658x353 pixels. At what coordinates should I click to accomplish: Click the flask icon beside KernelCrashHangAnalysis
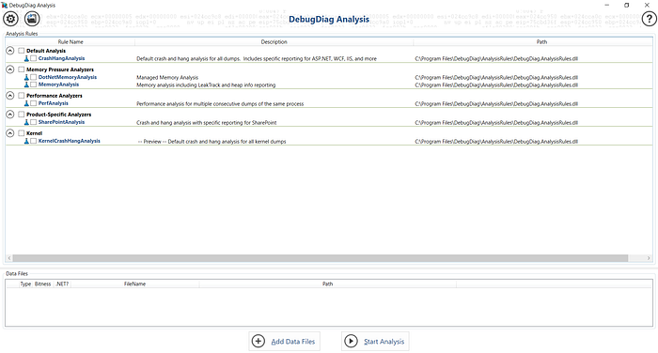click(26, 141)
